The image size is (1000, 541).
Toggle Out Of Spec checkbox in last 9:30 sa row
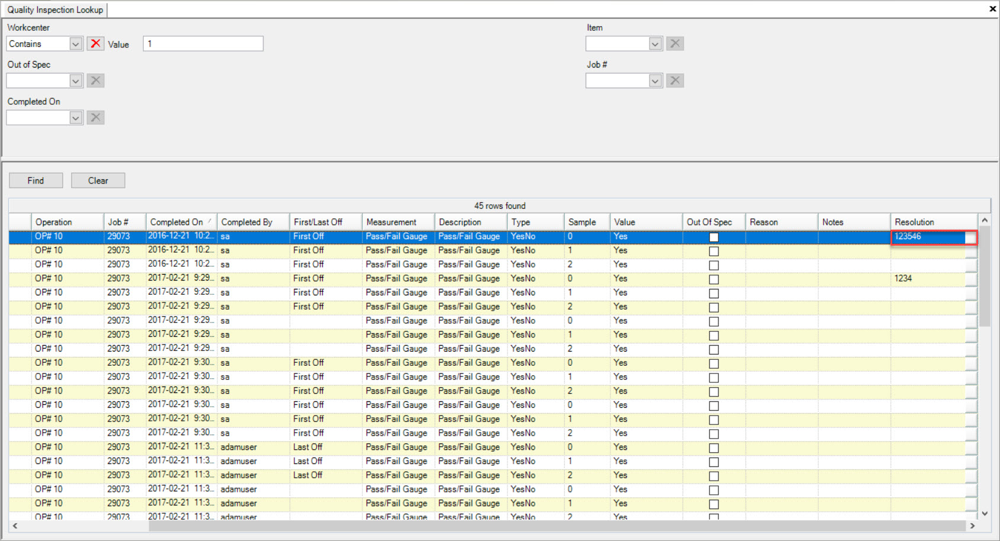(714, 434)
